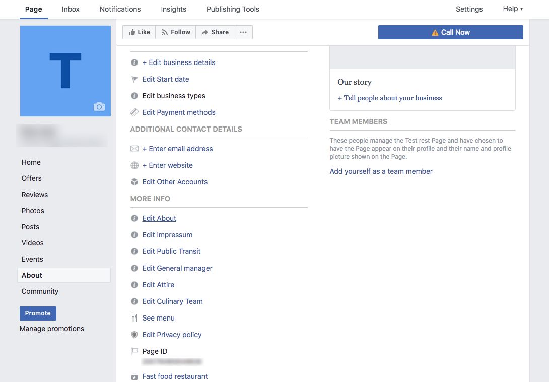Click Edit business types

pyautogui.click(x=174, y=96)
